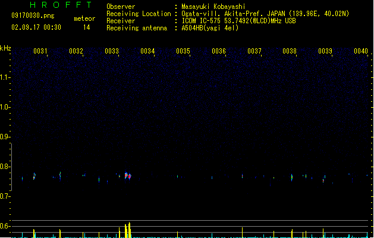This screenshot has width=374, height=238.
Task: Click the kHz axis unit label
Action: click(x=5, y=48)
